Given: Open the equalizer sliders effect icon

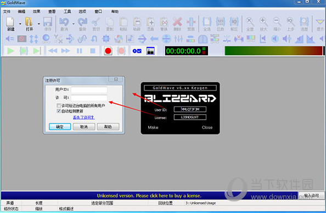Looking at the screenshot, I should 178,39.
